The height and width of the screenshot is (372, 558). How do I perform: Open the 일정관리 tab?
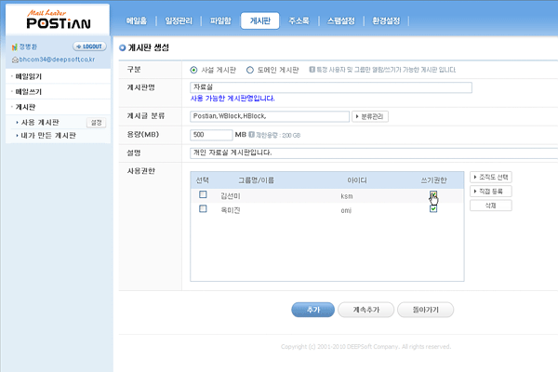[179, 21]
